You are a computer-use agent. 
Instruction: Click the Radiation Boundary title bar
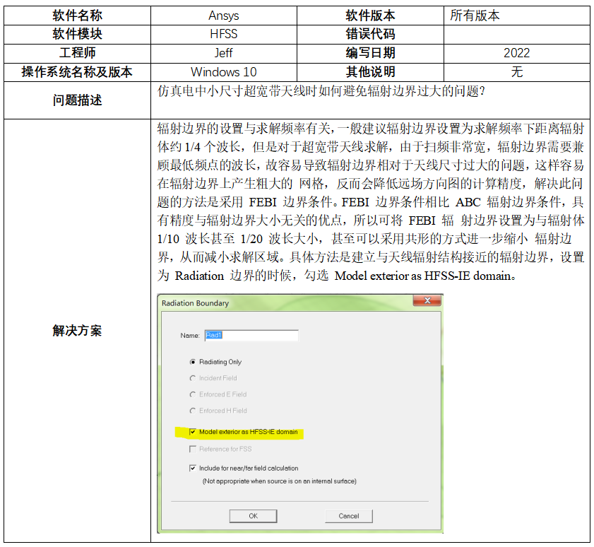click(x=283, y=303)
